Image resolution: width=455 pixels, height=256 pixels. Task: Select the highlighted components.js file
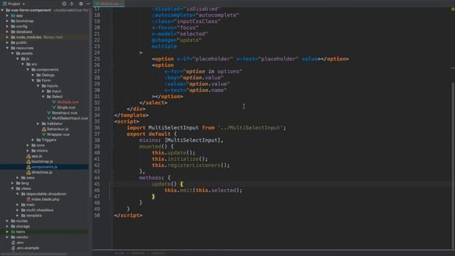pos(44,167)
